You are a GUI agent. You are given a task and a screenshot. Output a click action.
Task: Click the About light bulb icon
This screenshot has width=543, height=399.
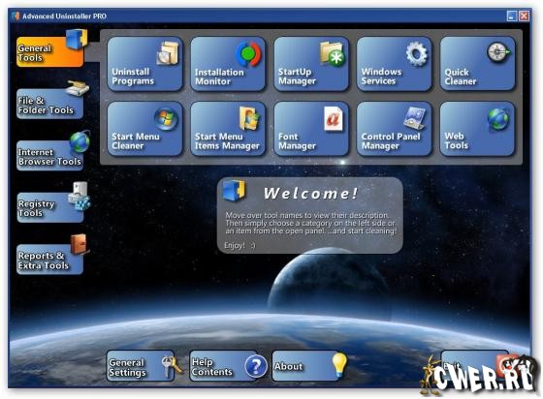click(x=339, y=365)
